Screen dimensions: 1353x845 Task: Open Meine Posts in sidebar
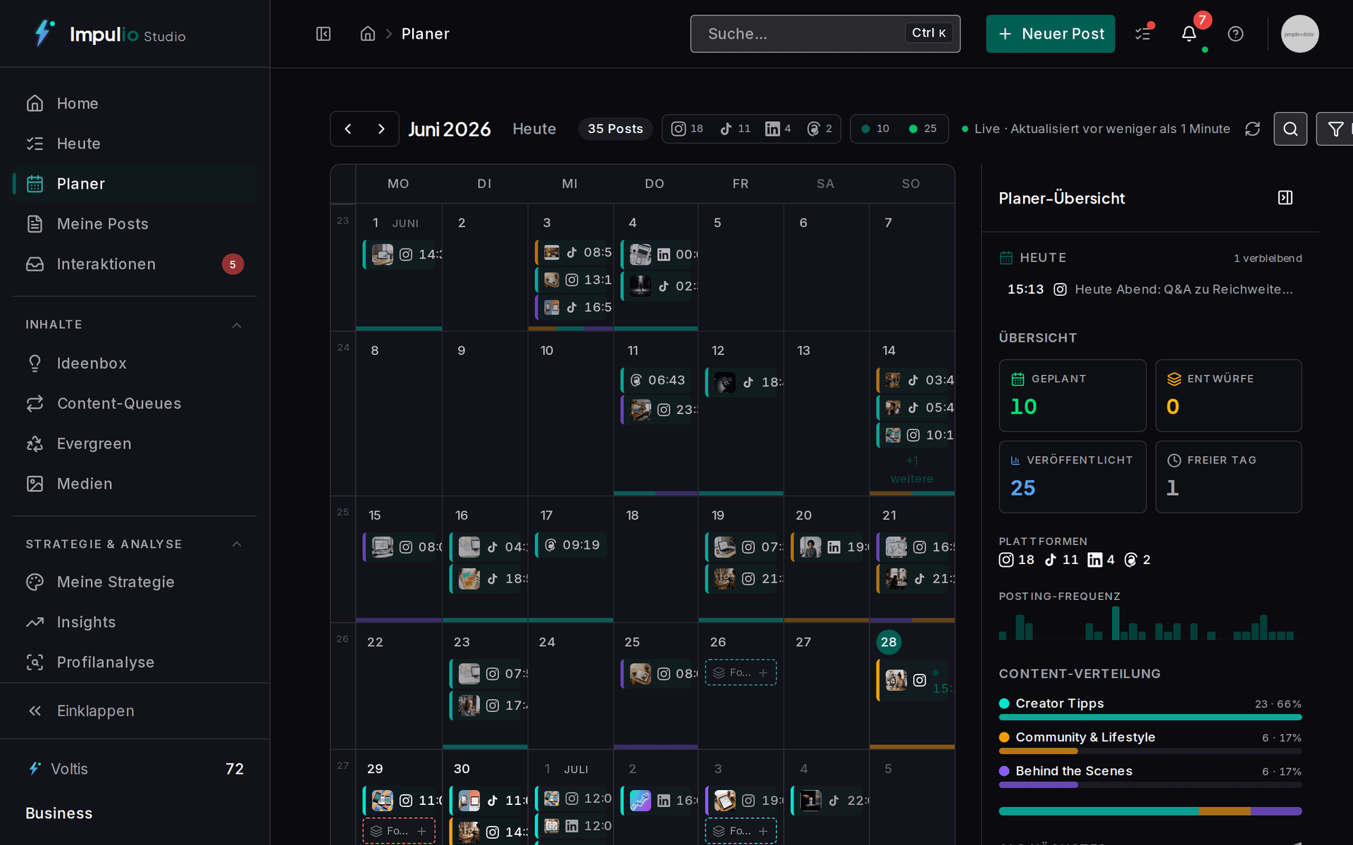click(135, 224)
